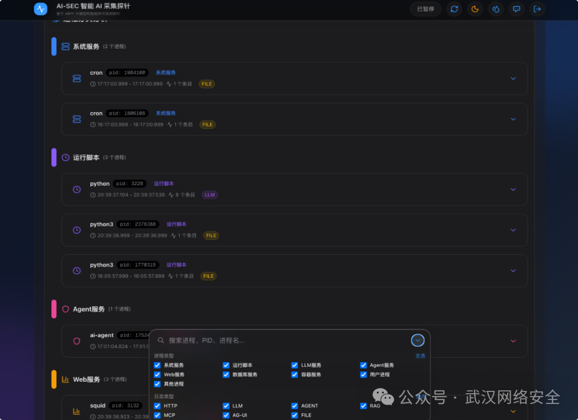This screenshot has height=420, width=578.
Task: Collapse the search filter panel chevron
Action: coord(418,341)
